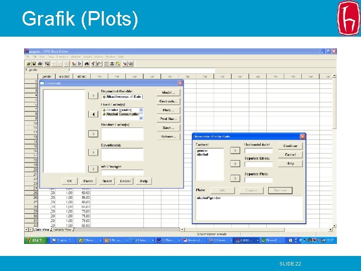Switch to the Data View tab
The width and height of the screenshot is (361, 271).
point(42,230)
